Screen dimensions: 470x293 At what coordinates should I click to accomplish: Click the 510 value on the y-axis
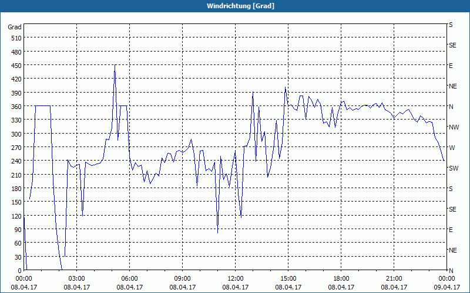[x=16, y=38]
